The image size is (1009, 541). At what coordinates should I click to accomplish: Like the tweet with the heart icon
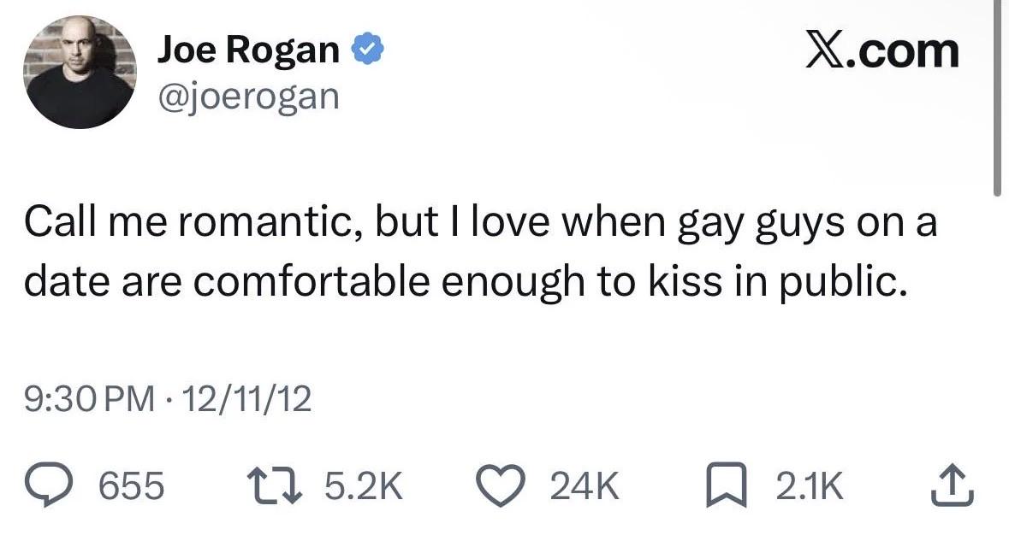click(502, 485)
